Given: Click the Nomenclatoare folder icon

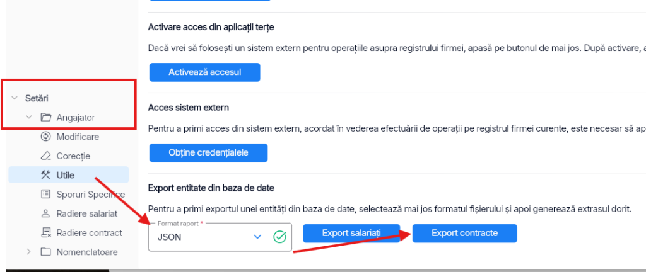Looking at the screenshot, I should pyautogui.click(x=45, y=252).
